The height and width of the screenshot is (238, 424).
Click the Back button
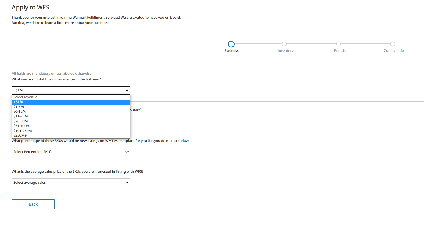pos(33,204)
